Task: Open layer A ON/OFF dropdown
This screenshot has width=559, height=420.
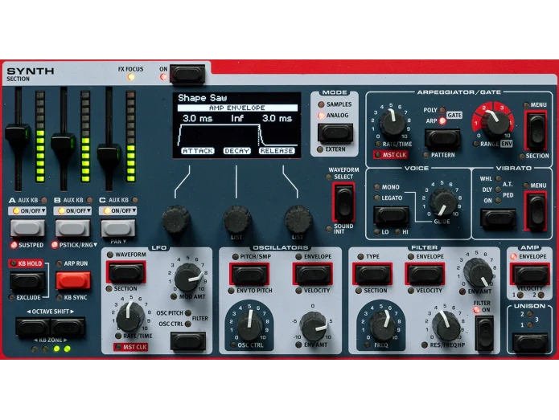Action: click(26, 211)
